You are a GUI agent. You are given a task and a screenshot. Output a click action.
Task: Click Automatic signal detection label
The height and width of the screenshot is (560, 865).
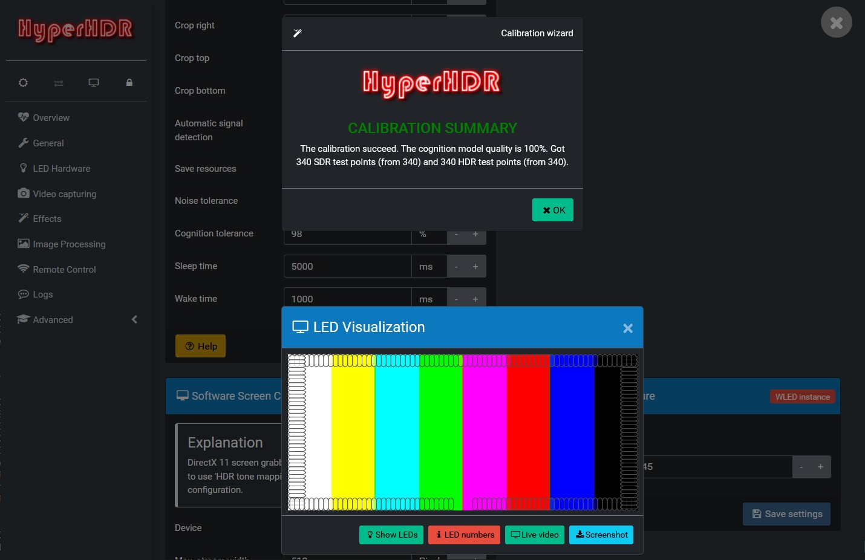(209, 130)
